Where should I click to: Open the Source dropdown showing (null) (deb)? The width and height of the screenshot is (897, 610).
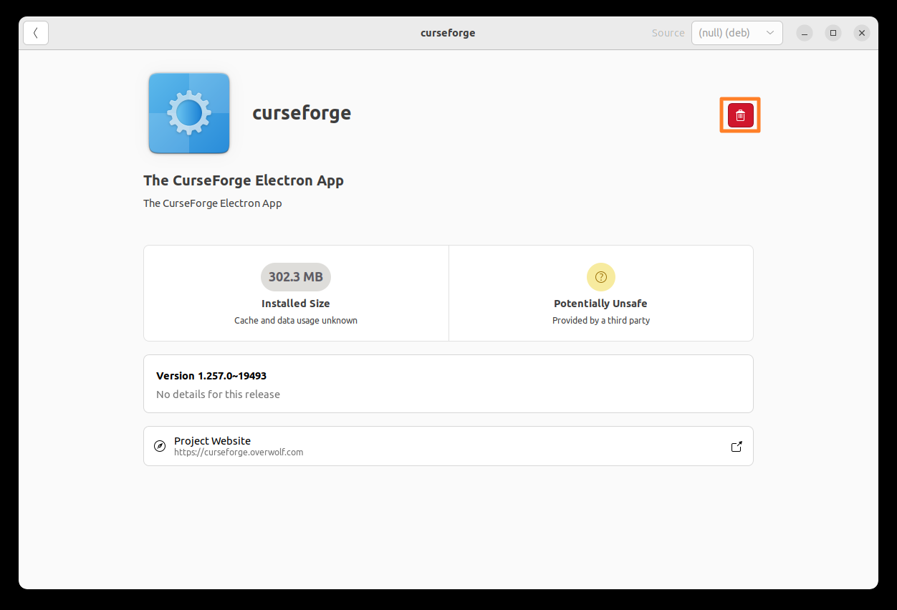click(737, 33)
